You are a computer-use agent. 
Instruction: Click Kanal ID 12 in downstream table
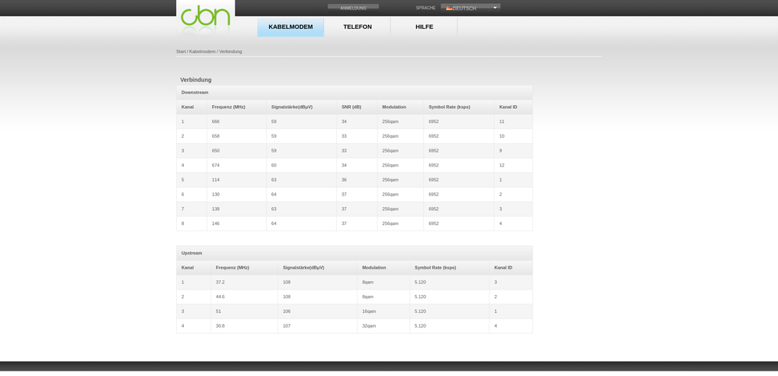coord(501,166)
